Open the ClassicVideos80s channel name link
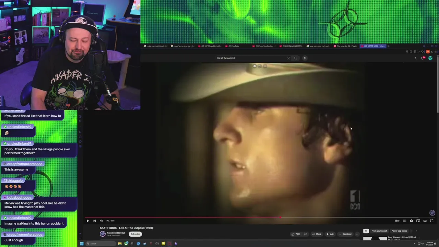 click(x=116, y=233)
